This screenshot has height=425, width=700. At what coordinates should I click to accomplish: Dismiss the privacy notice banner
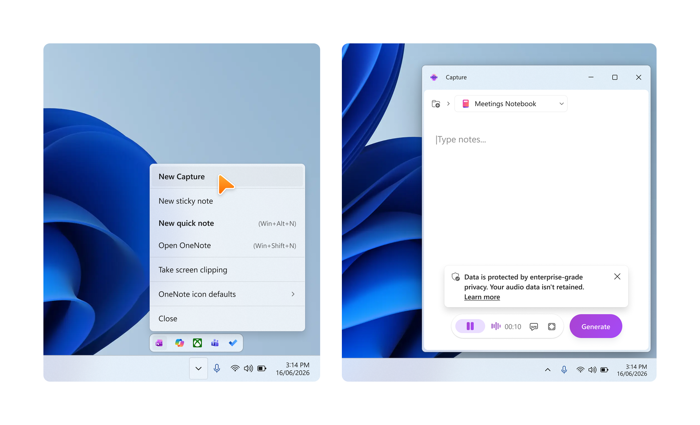pyautogui.click(x=617, y=277)
